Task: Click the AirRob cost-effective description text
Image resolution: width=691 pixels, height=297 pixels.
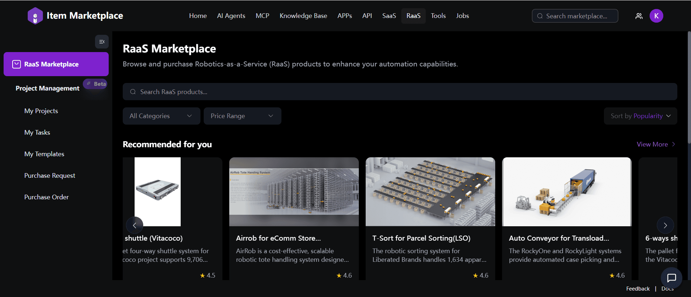Action: [x=292, y=255]
